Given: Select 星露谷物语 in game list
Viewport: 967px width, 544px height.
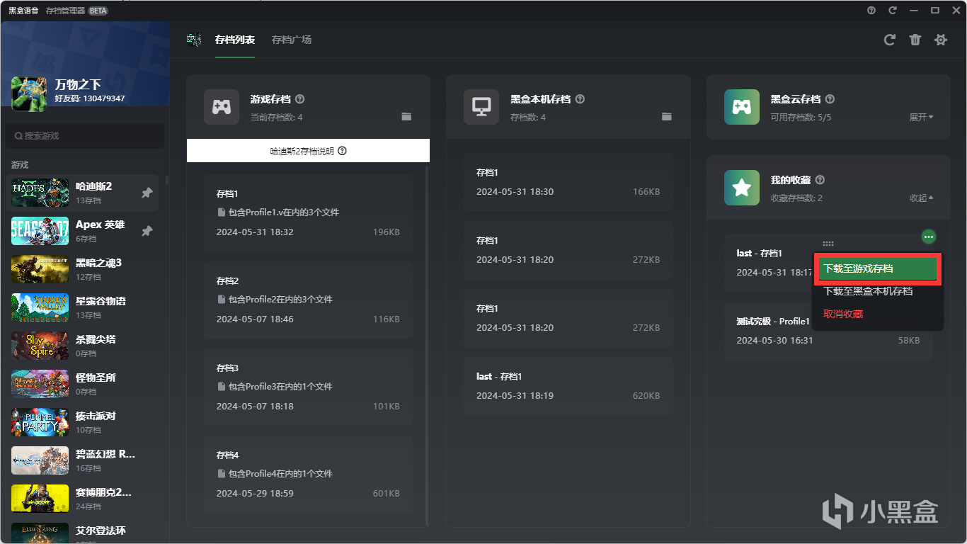Looking at the screenshot, I should (x=82, y=307).
